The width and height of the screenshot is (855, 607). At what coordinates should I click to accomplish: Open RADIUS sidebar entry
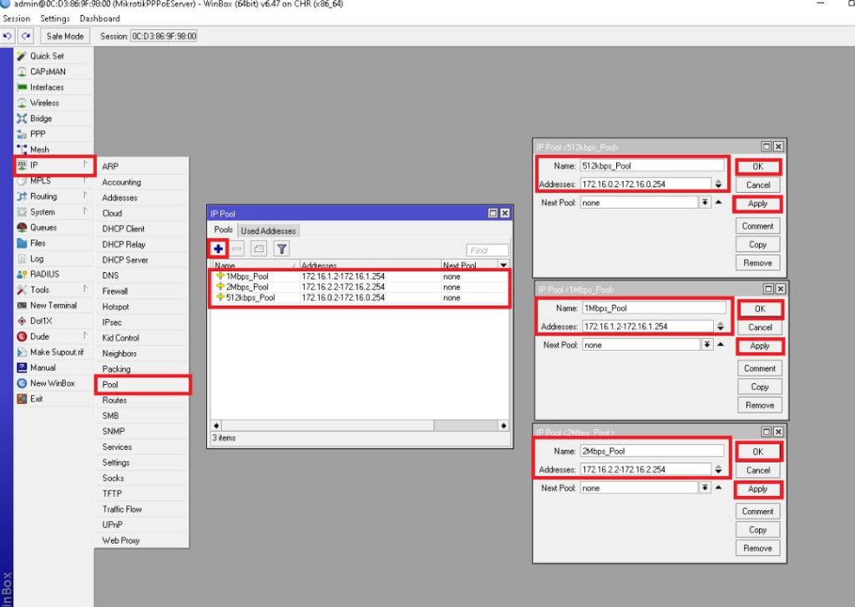click(53, 274)
